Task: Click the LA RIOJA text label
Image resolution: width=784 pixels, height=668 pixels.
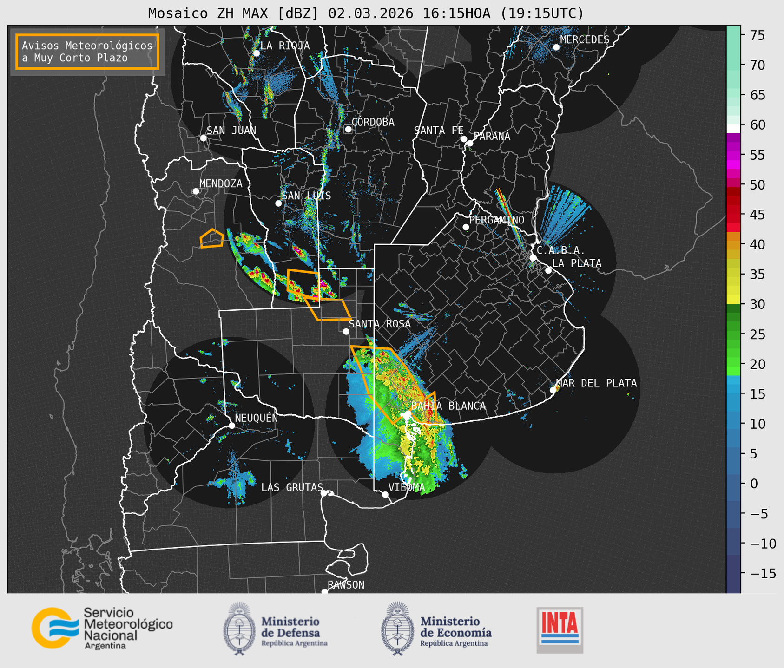Action: 285,46
